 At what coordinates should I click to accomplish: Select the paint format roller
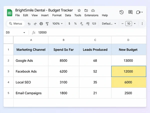coord(47,24)
